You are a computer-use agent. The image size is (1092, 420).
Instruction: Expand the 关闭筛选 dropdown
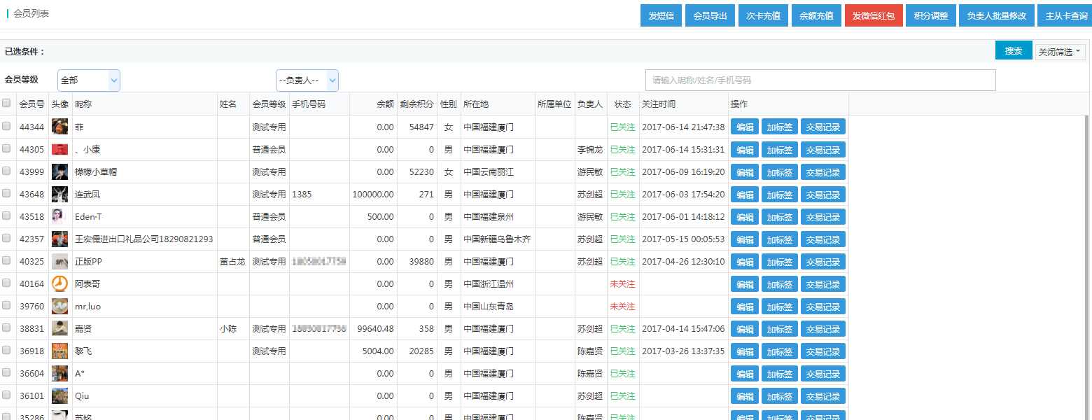[1060, 52]
